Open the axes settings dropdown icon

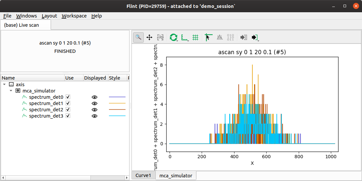click(x=185, y=37)
